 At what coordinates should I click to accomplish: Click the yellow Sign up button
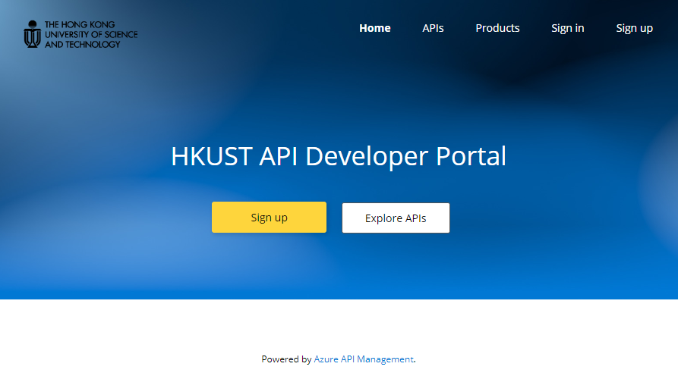click(x=269, y=217)
